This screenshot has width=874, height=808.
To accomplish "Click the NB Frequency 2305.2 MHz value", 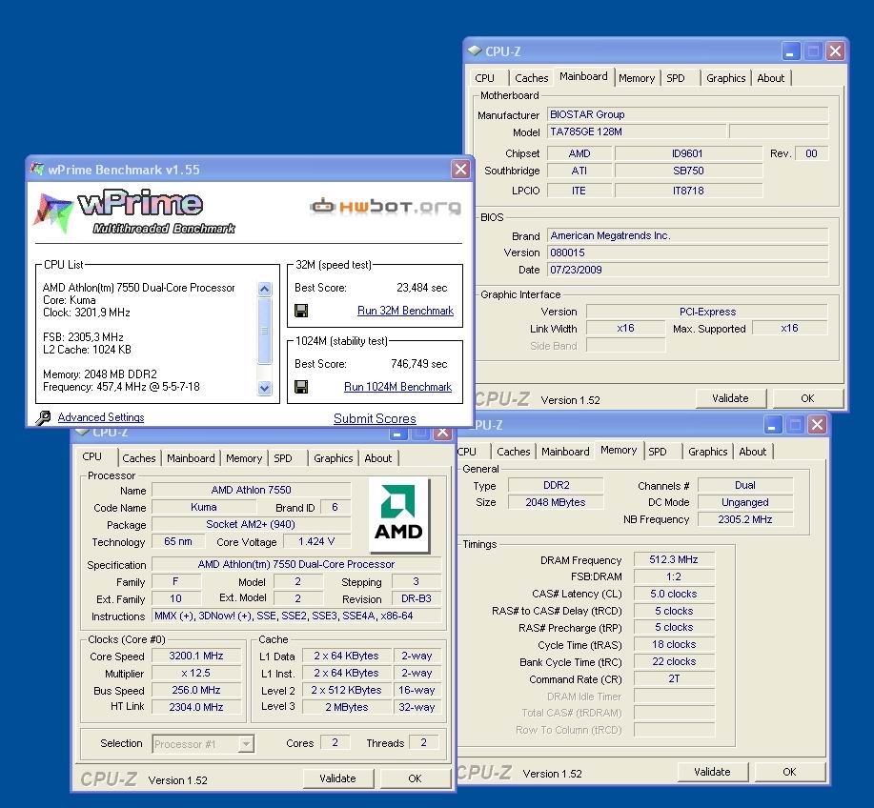I will coord(744,519).
